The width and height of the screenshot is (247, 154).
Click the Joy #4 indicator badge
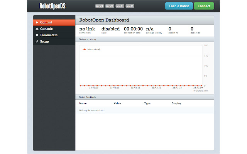(x=129, y=6)
